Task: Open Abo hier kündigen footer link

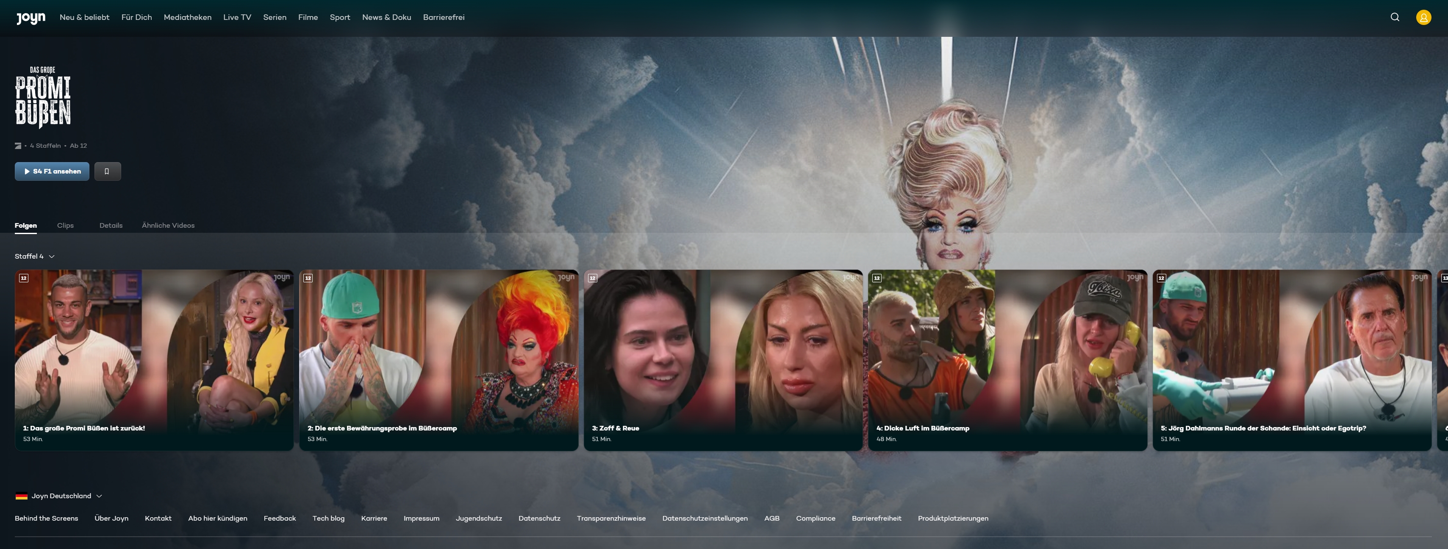Action: (x=217, y=519)
